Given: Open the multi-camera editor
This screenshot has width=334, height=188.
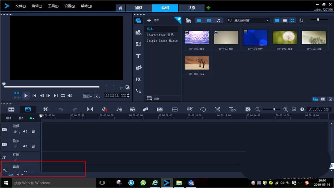Looking at the screenshot, I should 175,109.
